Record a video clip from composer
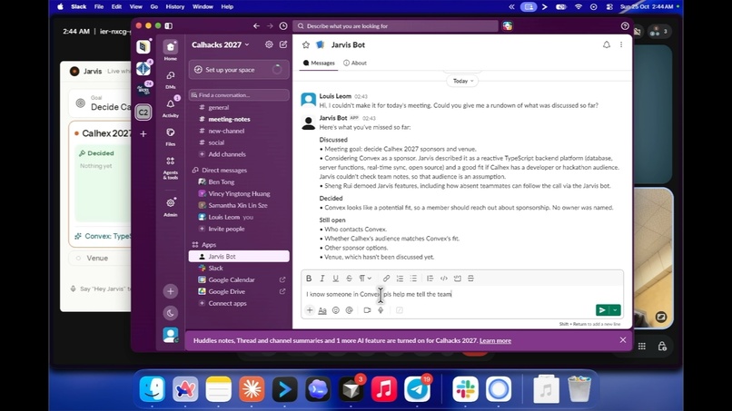The width and height of the screenshot is (732, 411). (x=368, y=310)
